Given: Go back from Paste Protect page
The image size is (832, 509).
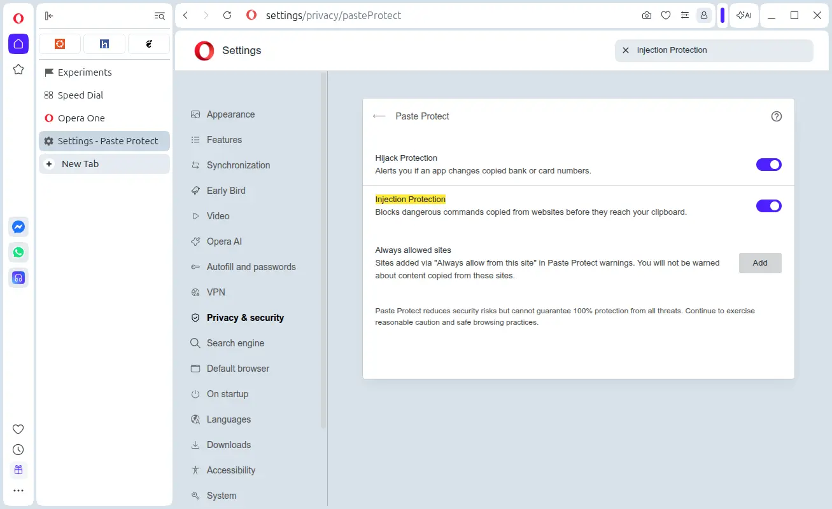Looking at the screenshot, I should (379, 116).
